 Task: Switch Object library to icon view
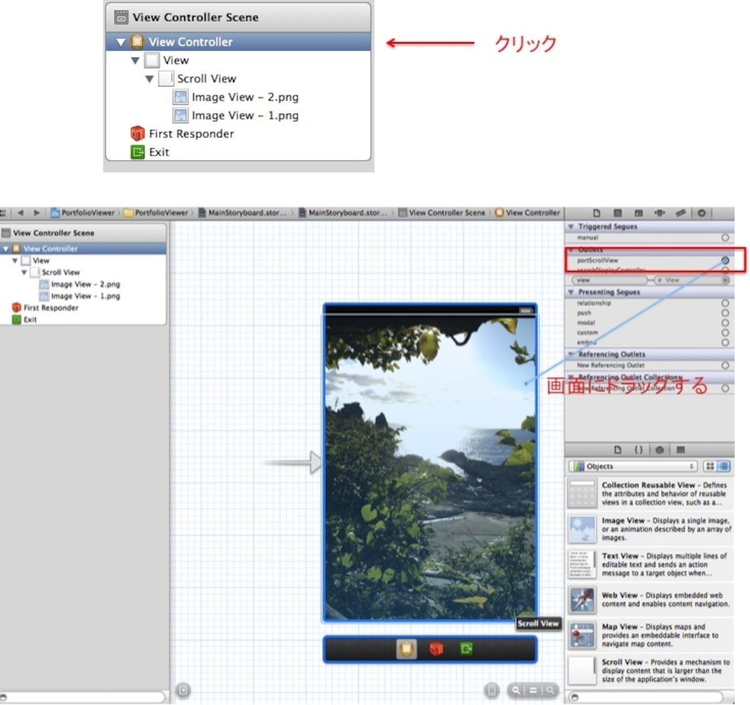[x=710, y=466]
